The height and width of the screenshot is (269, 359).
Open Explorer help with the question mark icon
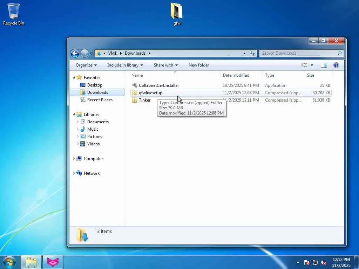click(336, 65)
